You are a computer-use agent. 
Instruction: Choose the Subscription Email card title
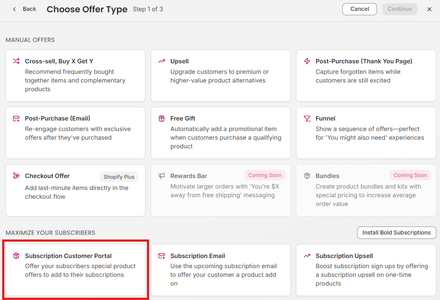(198, 256)
